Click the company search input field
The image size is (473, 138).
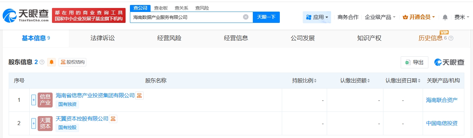(x=187, y=17)
